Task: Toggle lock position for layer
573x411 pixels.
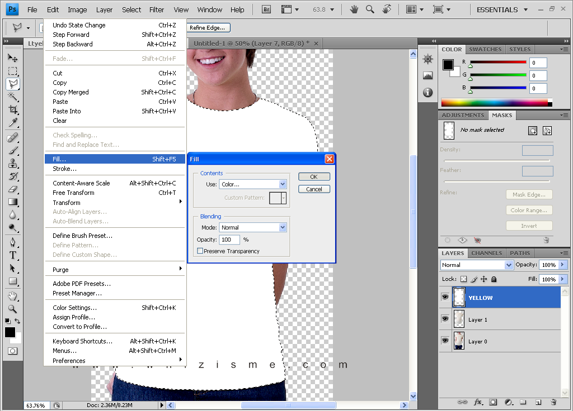Action: (484, 279)
